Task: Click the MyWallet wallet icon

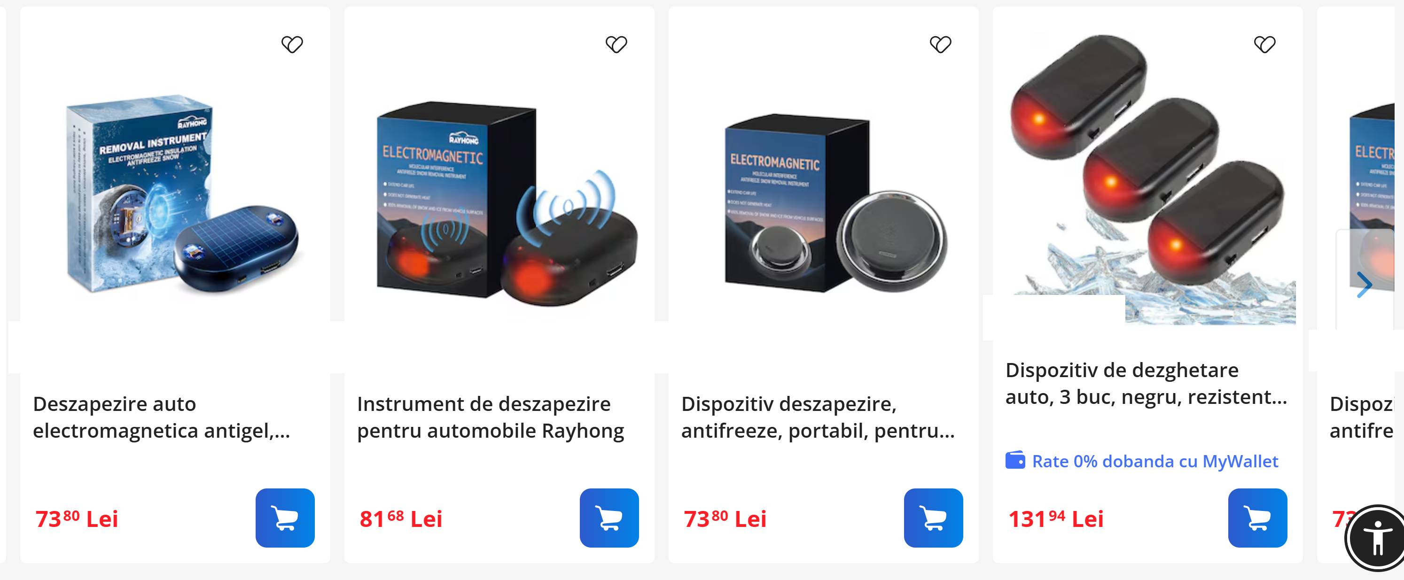Action: tap(1015, 461)
